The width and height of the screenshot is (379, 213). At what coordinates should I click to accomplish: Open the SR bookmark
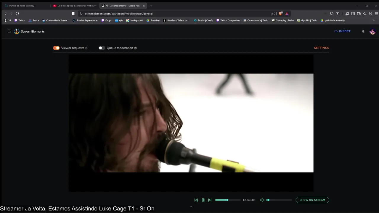click(x=7, y=20)
